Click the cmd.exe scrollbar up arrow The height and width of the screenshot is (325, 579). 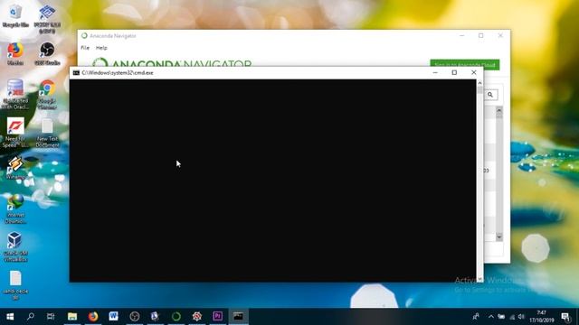tap(480, 83)
